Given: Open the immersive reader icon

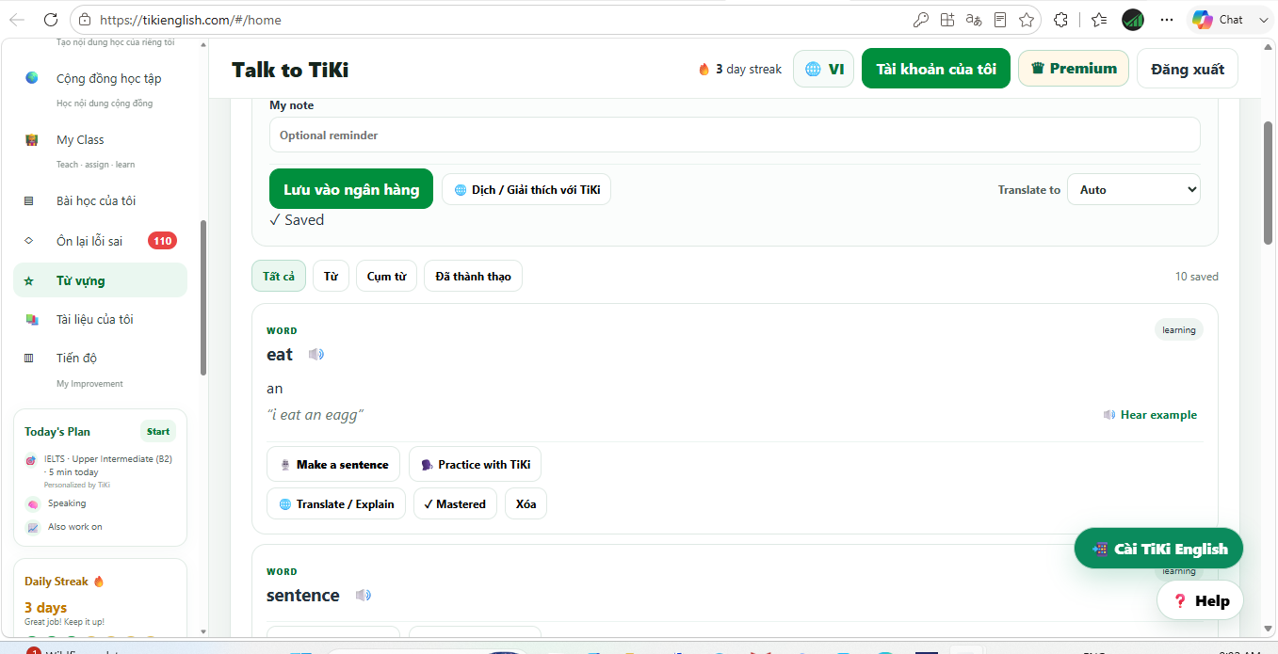Looking at the screenshot, I should [x=1000, y=20].
